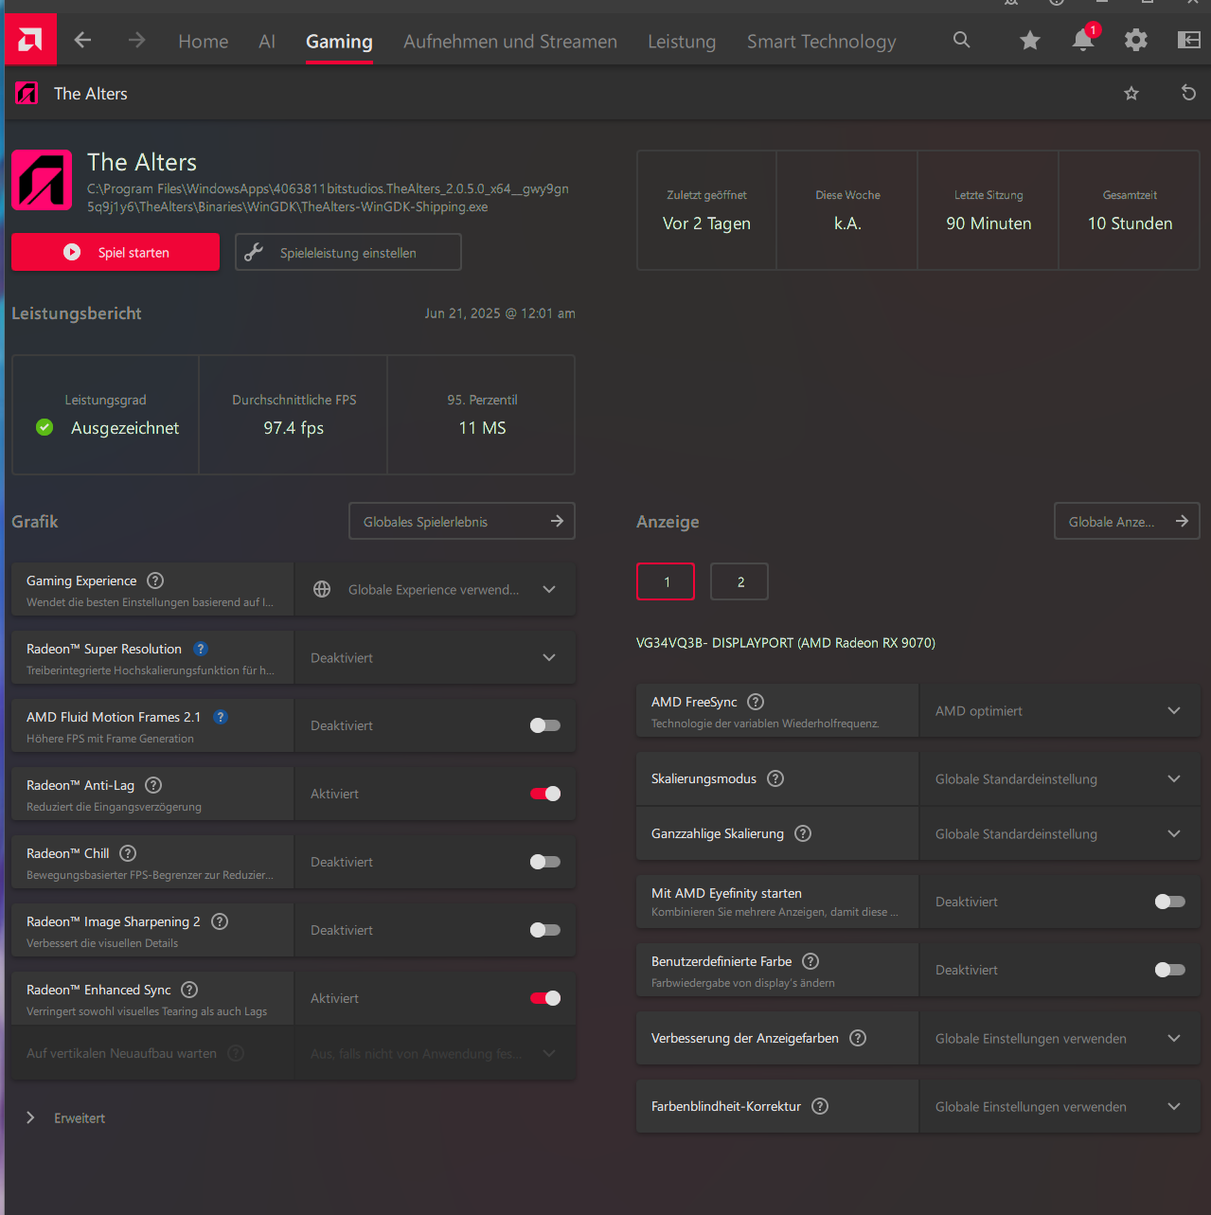The image size is (1211, 1215).
Task: Select the Gaming tab
Action: coord(339,41)
